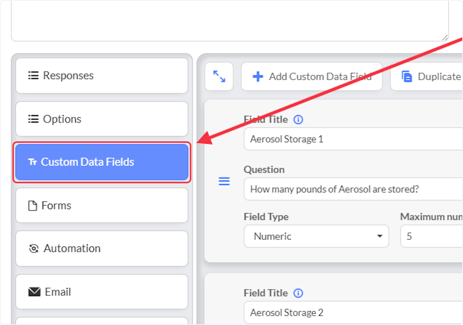The image size is (463, 325).
Task: Go to the Automation tab
Action: [102, 248]
